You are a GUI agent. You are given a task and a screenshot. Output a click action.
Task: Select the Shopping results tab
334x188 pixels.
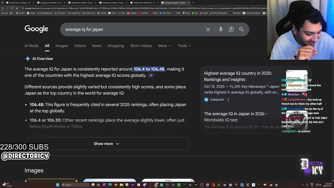coord(116,46)
